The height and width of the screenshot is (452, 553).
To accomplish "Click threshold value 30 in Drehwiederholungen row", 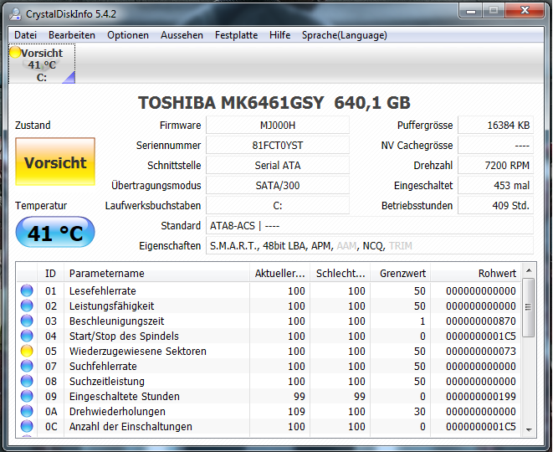I will (420, 412).
